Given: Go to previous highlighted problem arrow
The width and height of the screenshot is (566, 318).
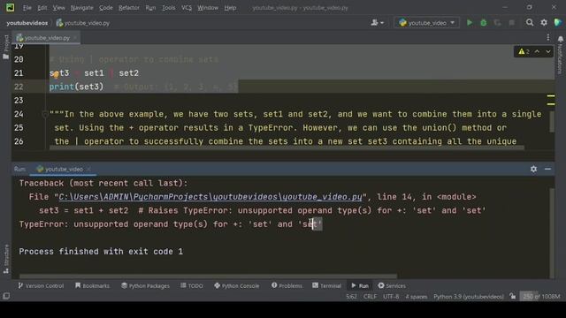Looking at the screenshot, I should (x=537, y=51).
